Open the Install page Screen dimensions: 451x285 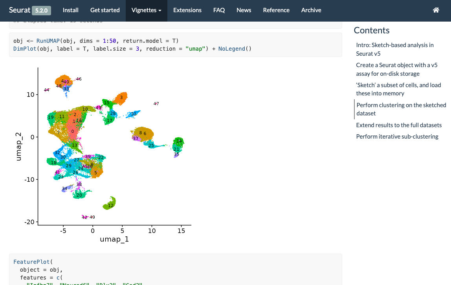[x=71, y=10]
